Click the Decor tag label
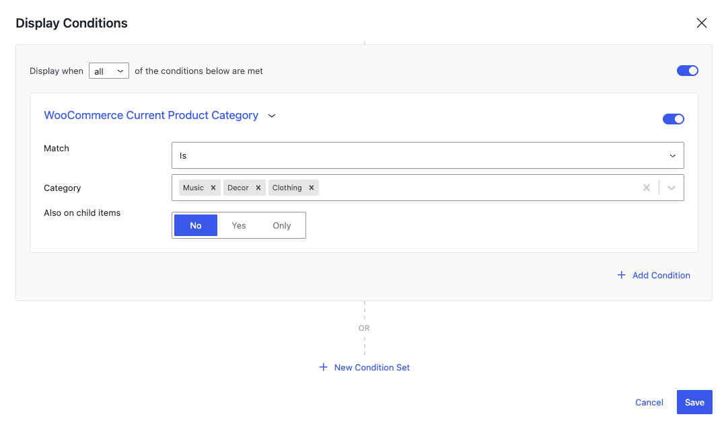726x429 pixels. [x=238, y=188]
